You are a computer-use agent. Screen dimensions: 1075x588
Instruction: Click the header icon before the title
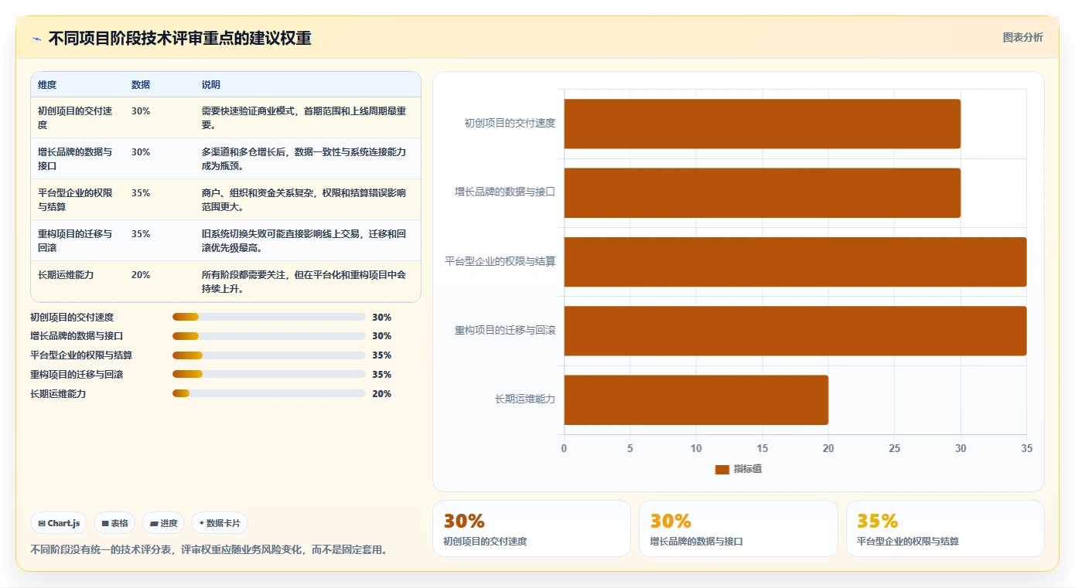click(36, 39)
